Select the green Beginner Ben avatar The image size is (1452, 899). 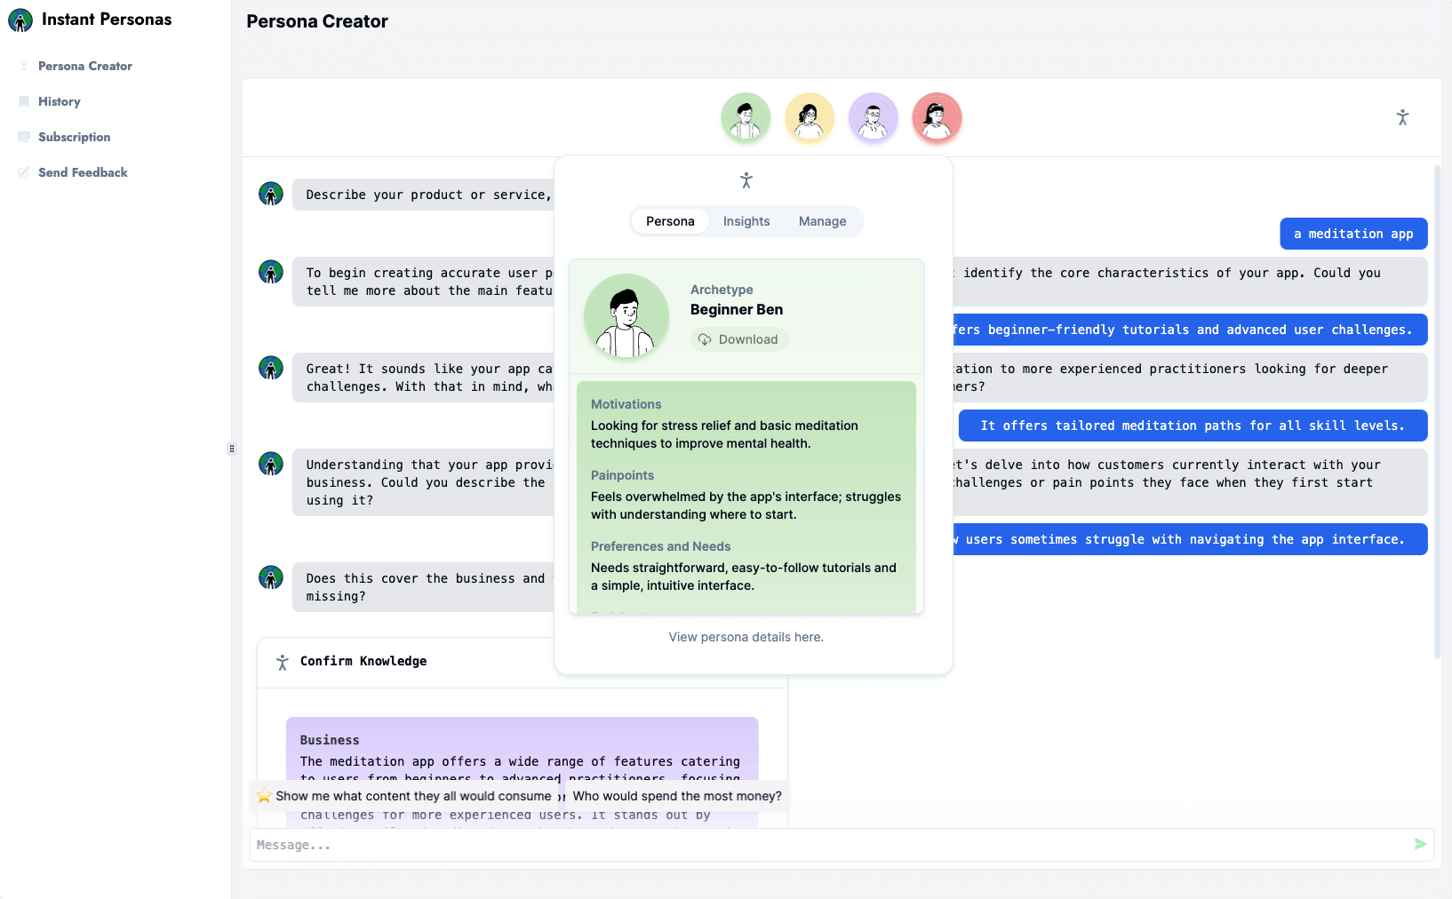745,116
